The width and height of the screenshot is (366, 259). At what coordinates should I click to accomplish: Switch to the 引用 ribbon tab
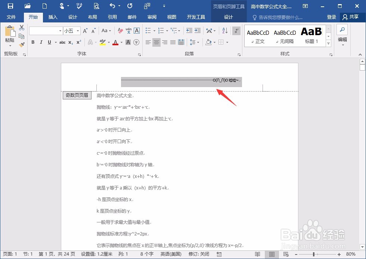coord(112,17)
